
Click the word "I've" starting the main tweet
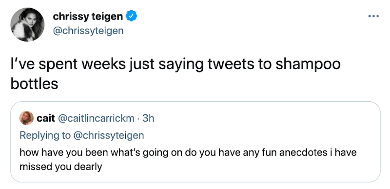pyautogui.click(x=21, y=64)
